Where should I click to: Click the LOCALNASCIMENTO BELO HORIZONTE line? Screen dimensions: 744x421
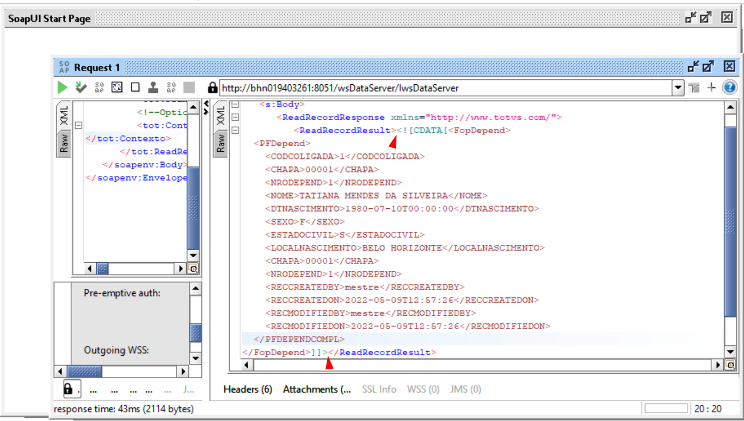[404, 248]
